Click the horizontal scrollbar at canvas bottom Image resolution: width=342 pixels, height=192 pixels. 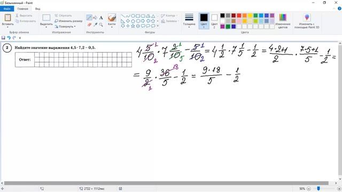coord(166,183)
